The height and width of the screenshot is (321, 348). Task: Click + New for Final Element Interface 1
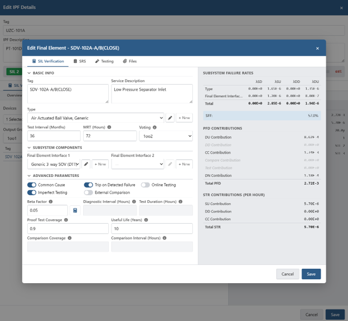click(100, 164)
